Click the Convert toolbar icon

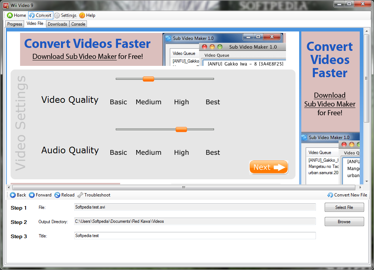(32, 15)
